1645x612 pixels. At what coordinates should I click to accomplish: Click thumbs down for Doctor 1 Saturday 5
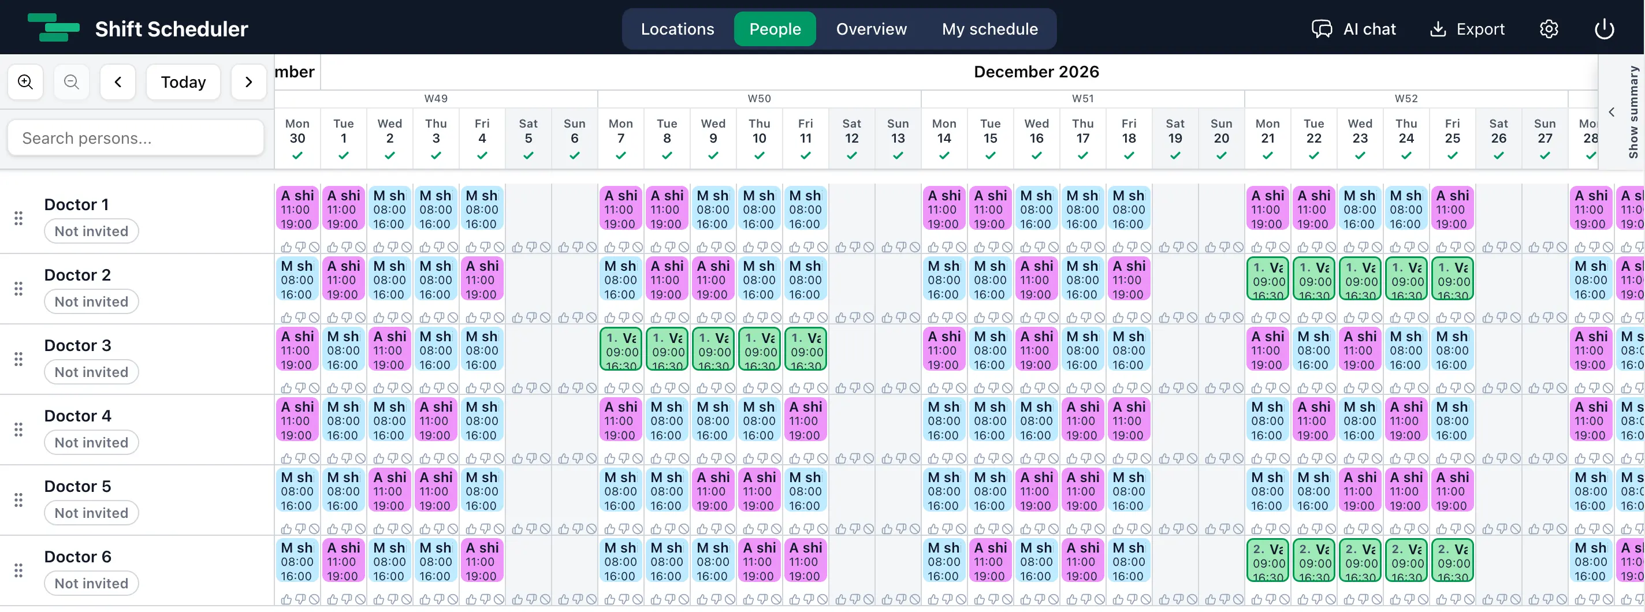pyautogui.click(x=531, y=247)
